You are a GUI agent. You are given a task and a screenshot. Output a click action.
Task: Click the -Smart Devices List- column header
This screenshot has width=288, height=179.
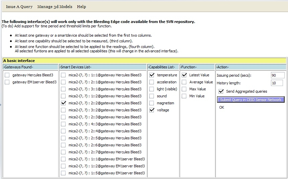[102, 67]
